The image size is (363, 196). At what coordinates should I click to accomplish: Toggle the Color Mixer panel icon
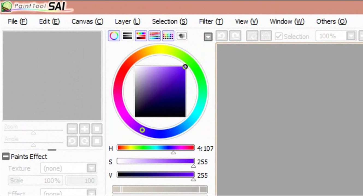[x=154, y=36]
